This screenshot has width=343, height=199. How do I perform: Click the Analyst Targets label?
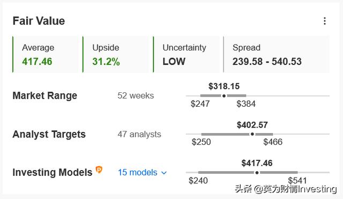pyautogui.click(x=49, y=134)
